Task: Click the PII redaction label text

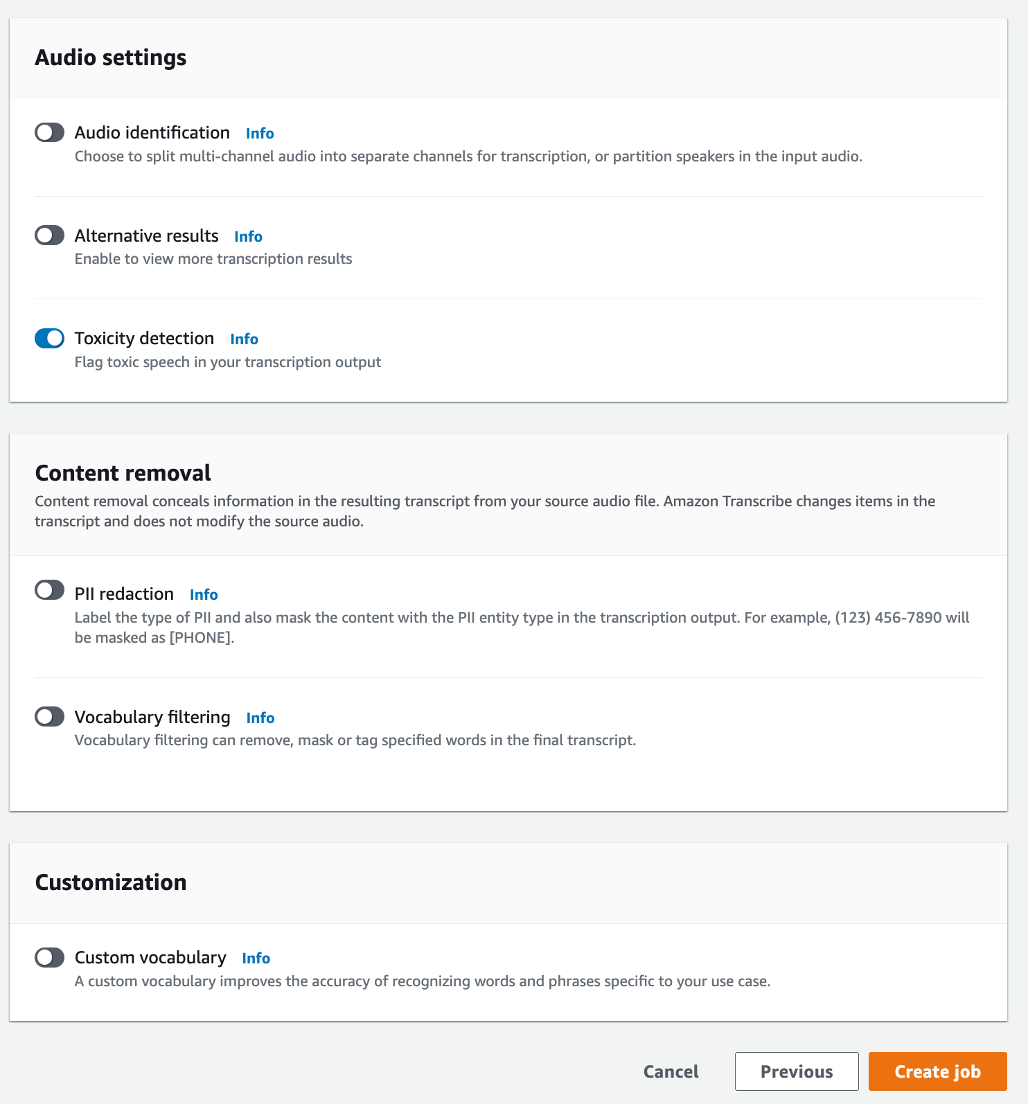Action: click(x=124, y=594)
